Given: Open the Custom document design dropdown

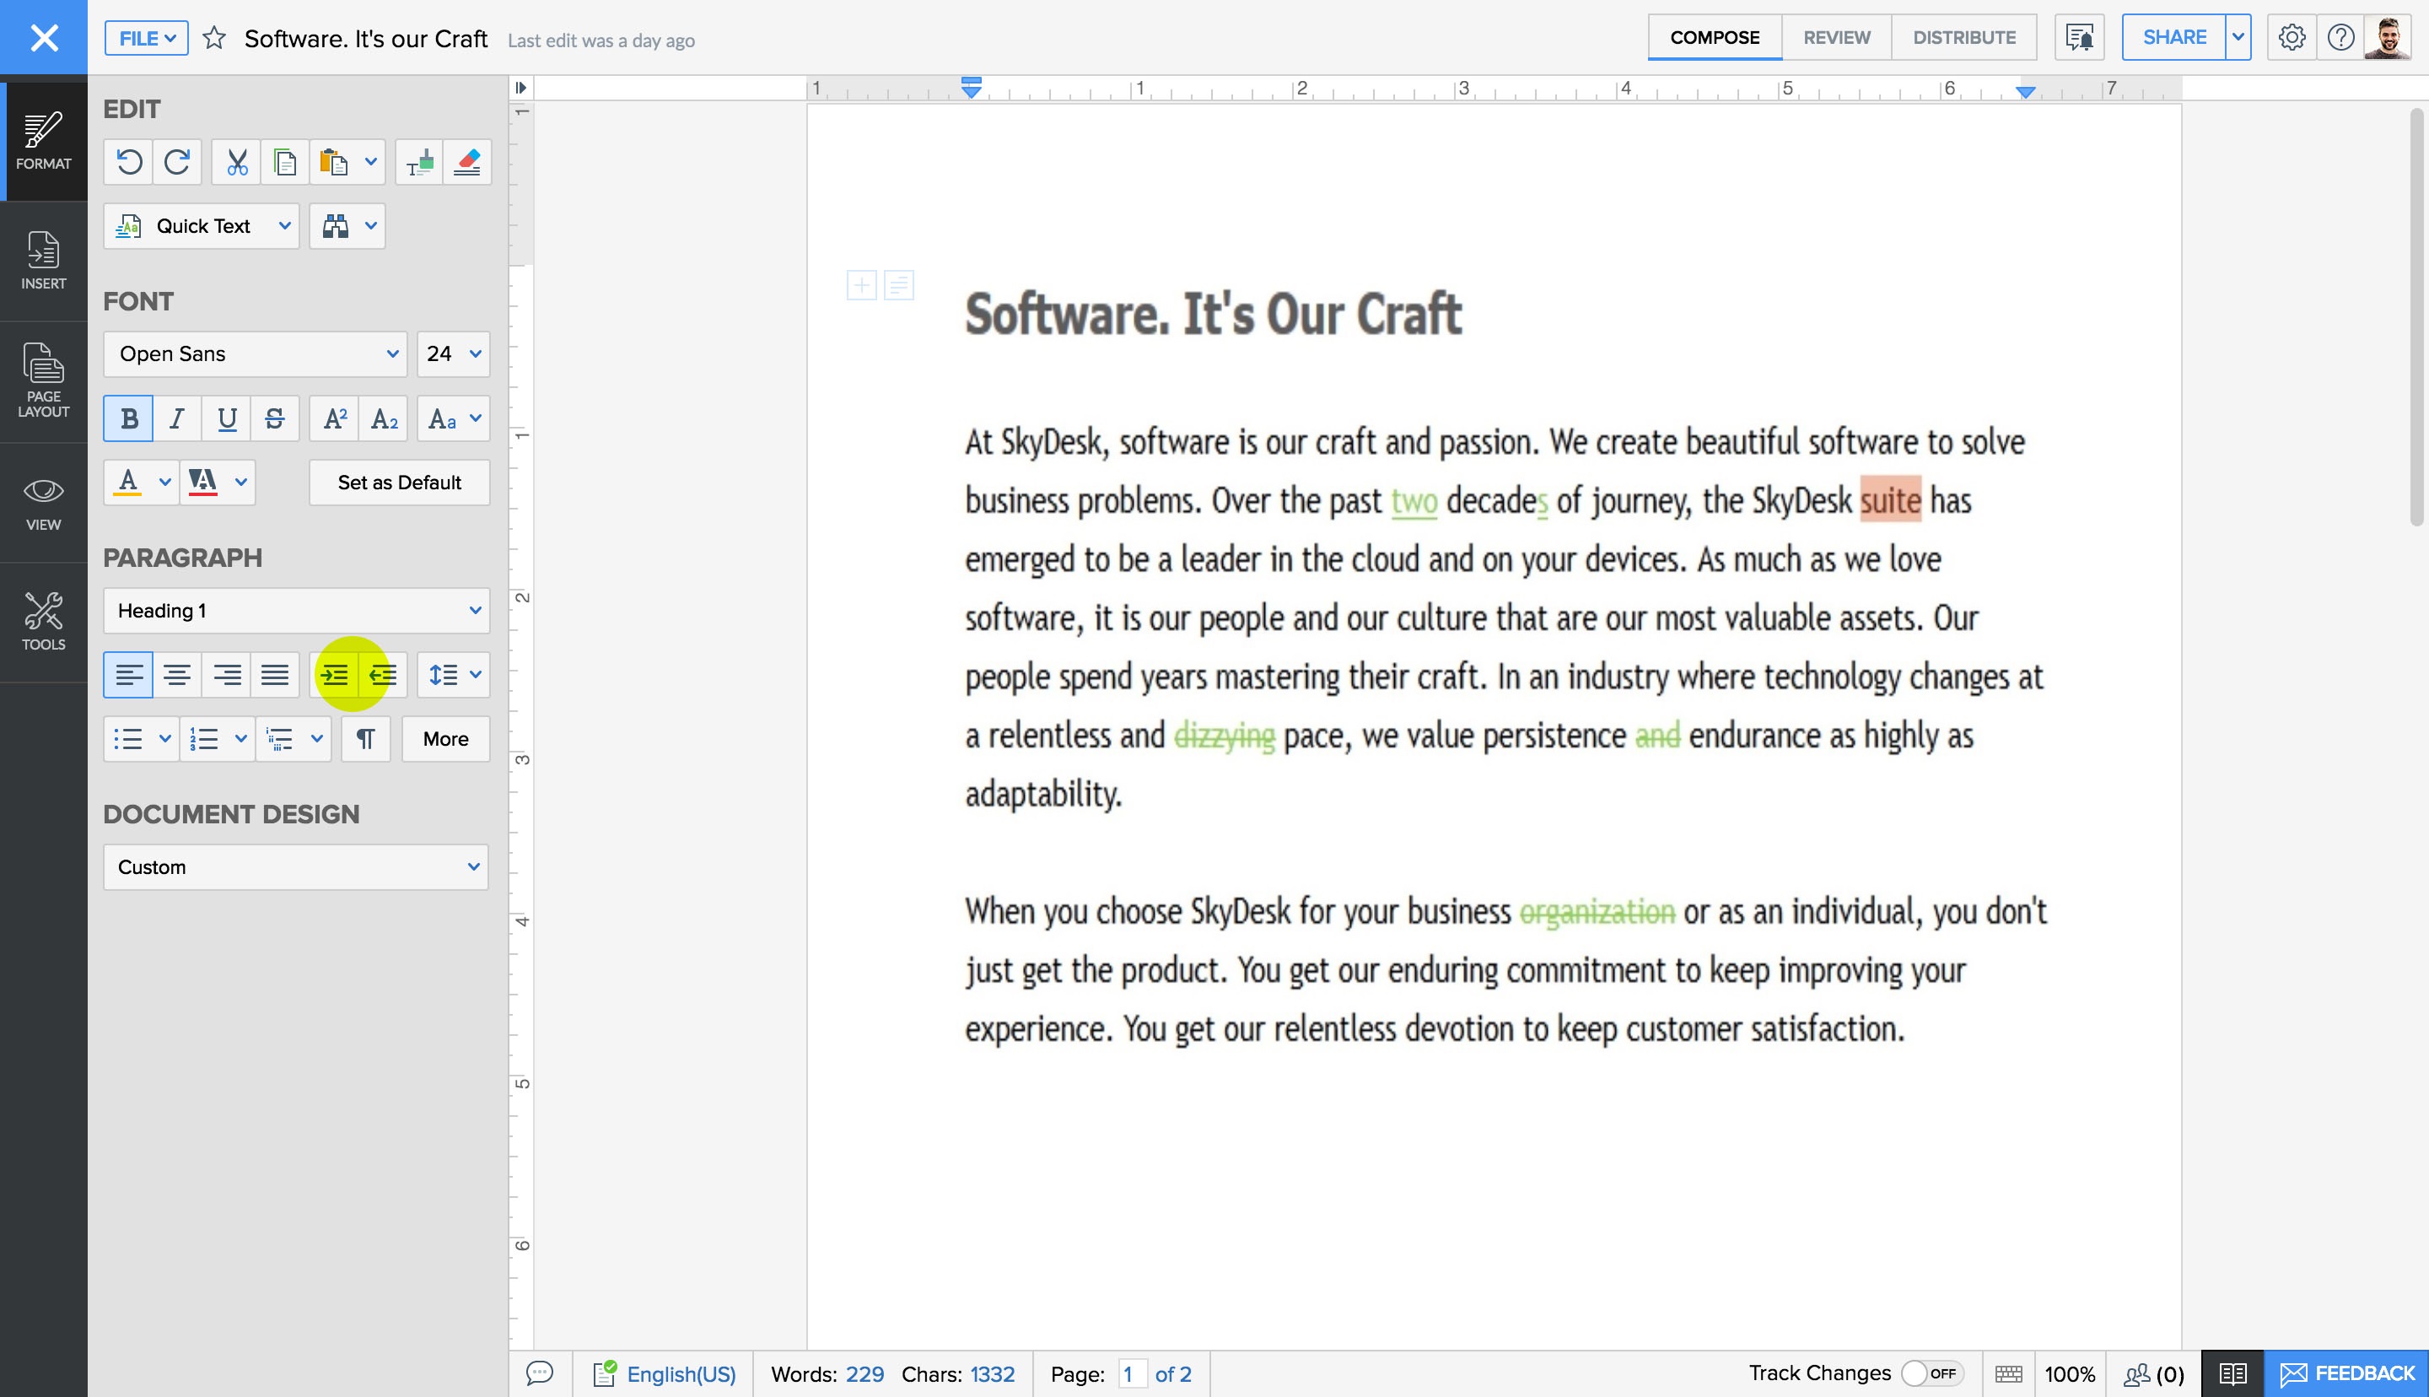Looking at the screenshot, I should point(295,866).
